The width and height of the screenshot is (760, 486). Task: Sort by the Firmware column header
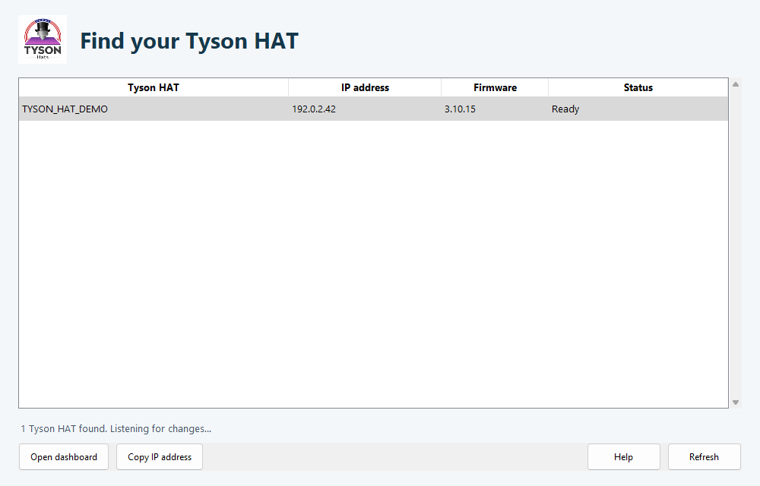(495, 87)
